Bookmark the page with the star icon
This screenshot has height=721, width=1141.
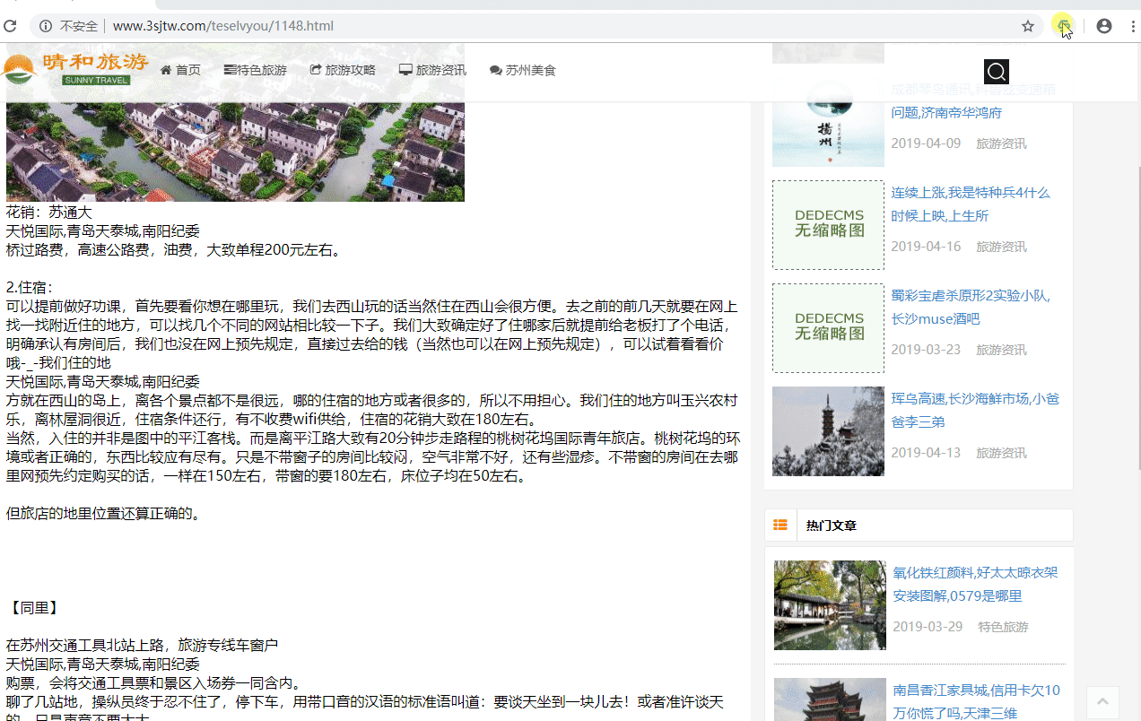1028,26
